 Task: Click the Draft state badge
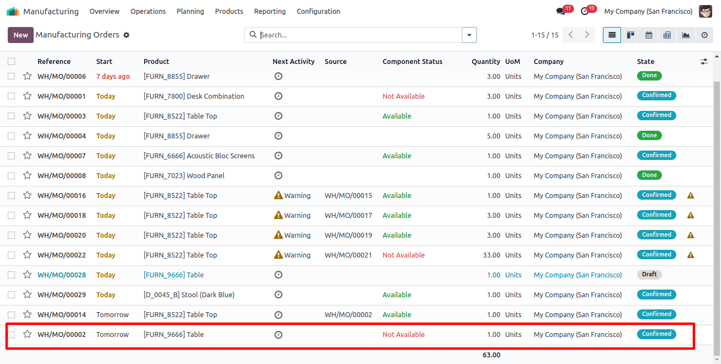coord(649,274)
